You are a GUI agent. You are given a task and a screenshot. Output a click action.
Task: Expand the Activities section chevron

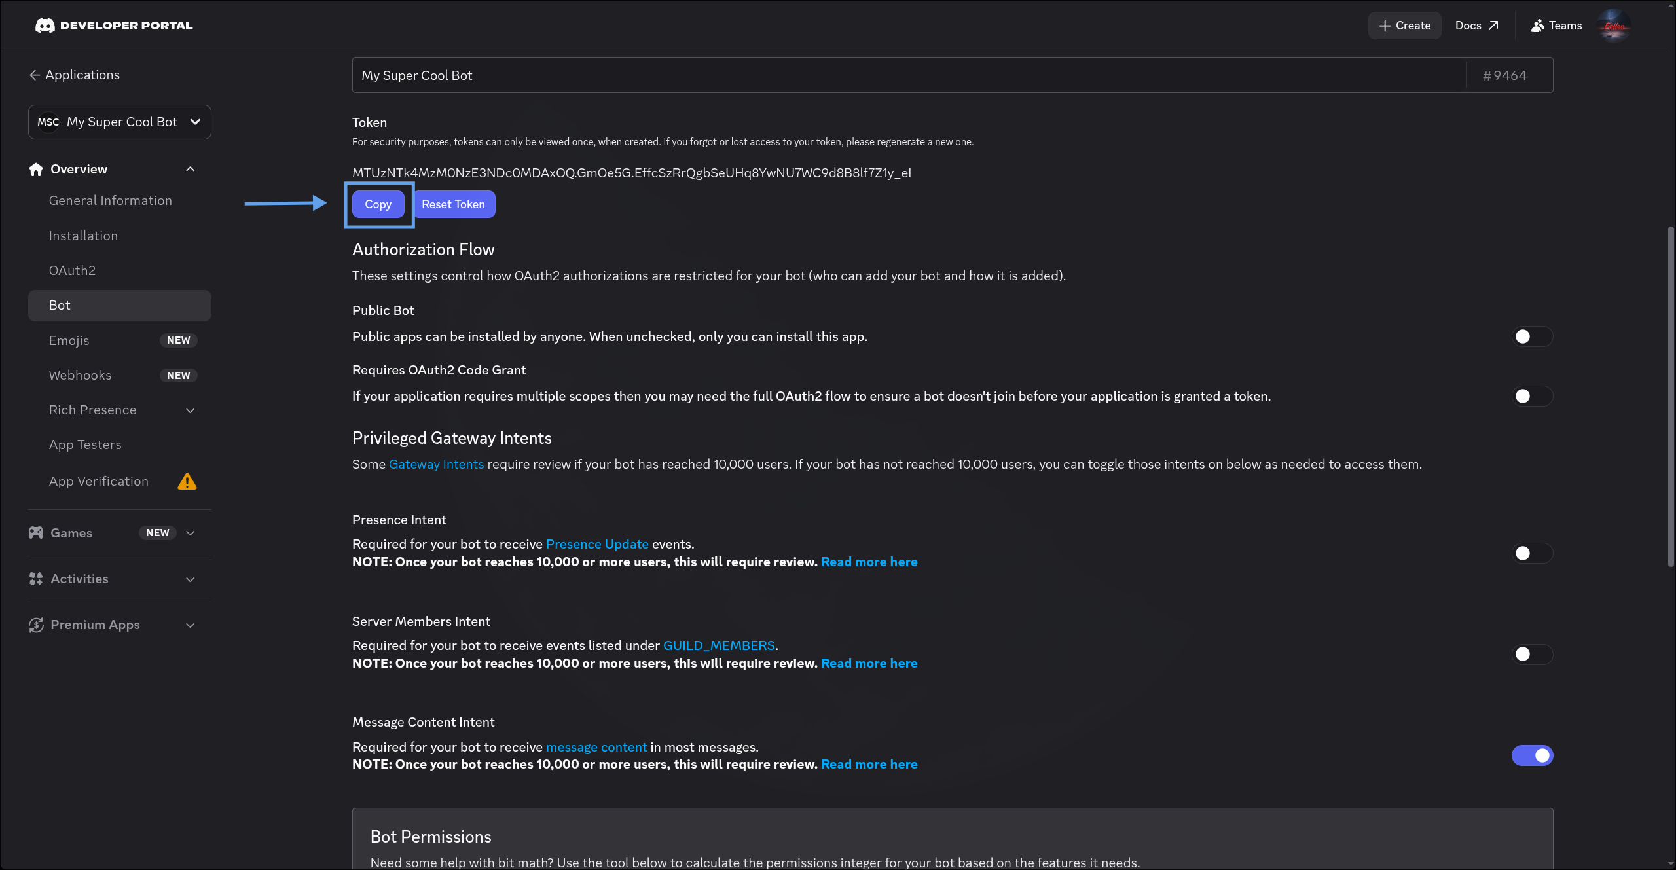point(191,579)
